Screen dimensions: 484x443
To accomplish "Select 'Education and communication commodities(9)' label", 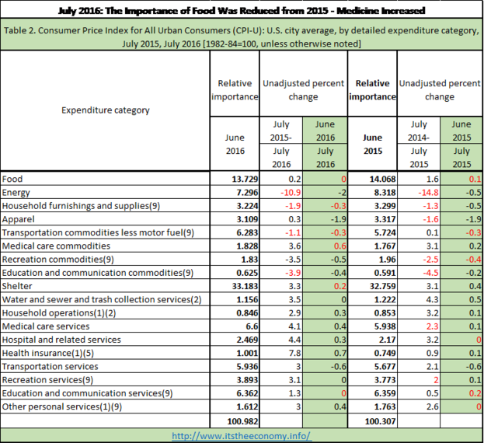I will (98, 273).
